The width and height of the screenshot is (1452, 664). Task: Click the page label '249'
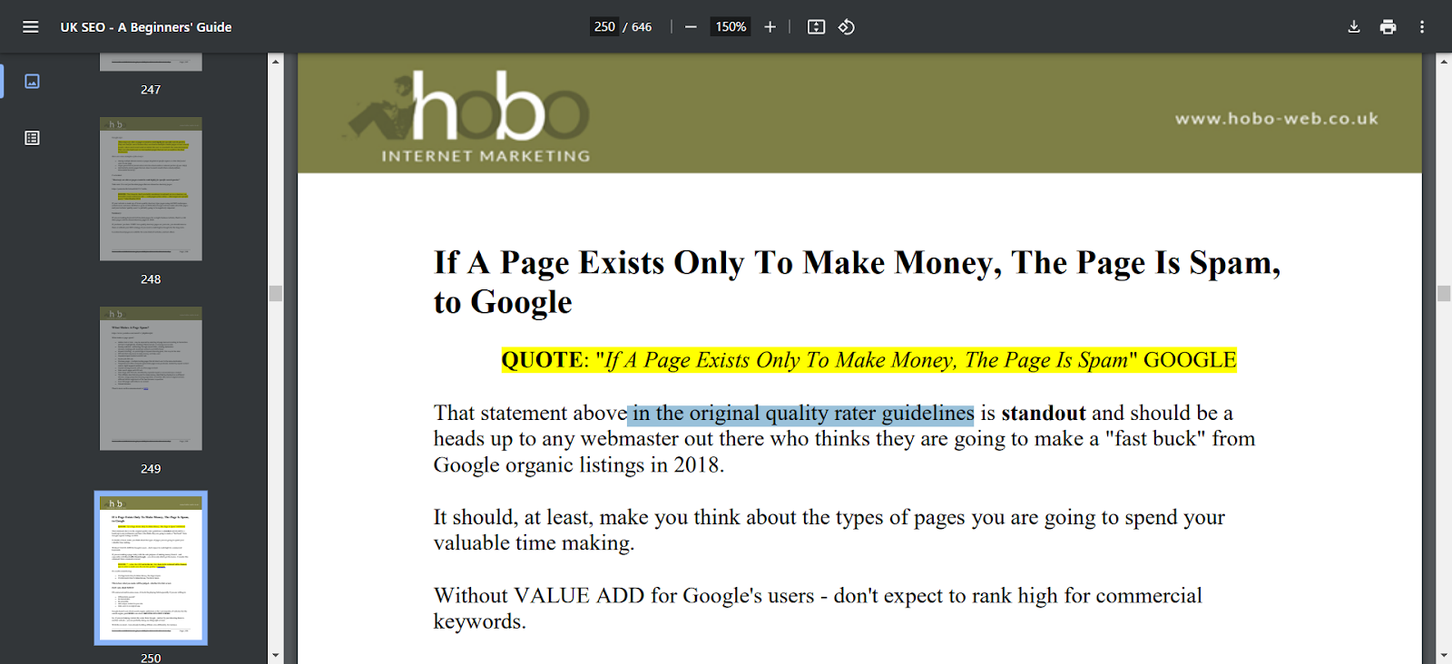coord(151,469)
